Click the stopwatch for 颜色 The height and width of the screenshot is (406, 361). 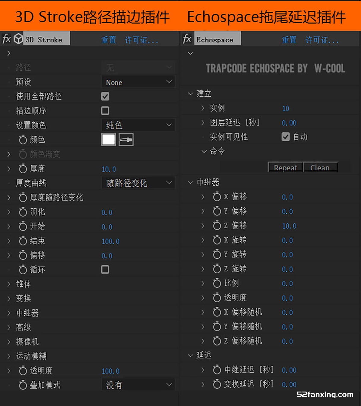pyautogui.click(x=23, y=140)
